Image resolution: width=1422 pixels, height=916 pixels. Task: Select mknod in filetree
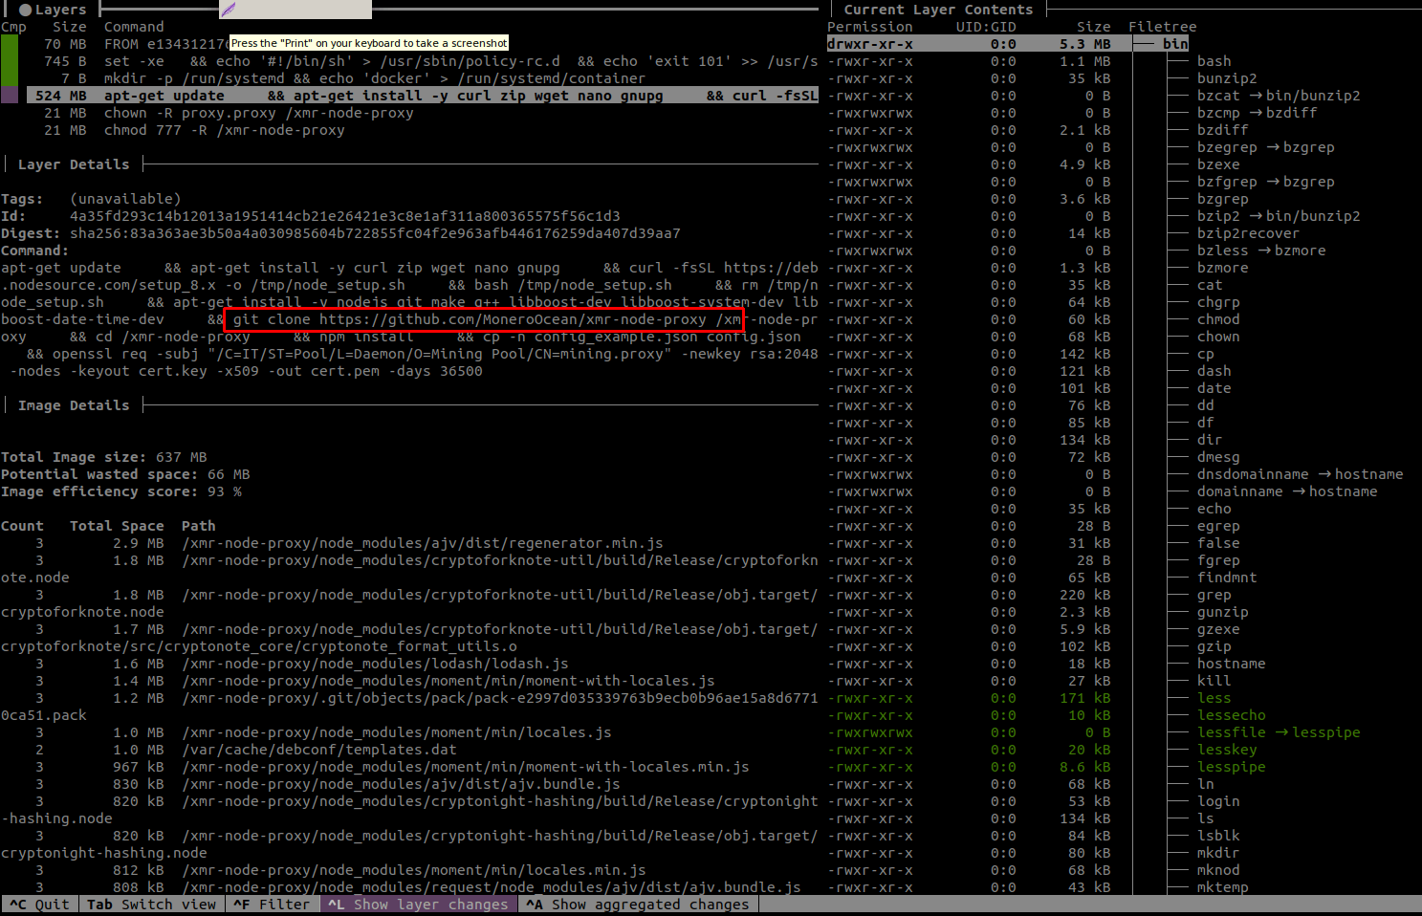click(1218, 870)
